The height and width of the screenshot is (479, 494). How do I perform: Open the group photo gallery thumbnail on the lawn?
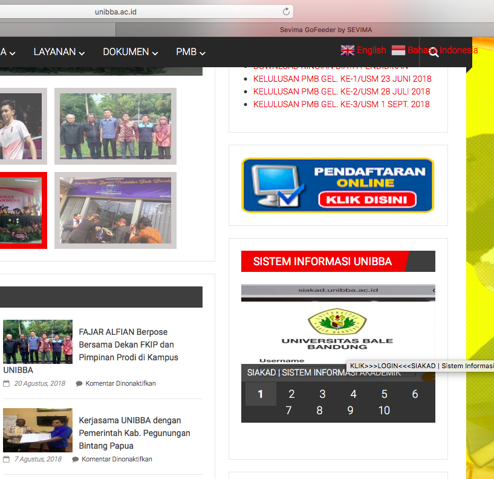(x=115, y=126)
